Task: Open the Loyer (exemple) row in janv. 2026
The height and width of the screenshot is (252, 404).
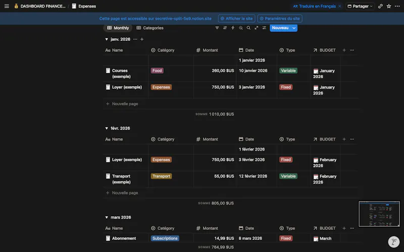Action: [127, 87]
